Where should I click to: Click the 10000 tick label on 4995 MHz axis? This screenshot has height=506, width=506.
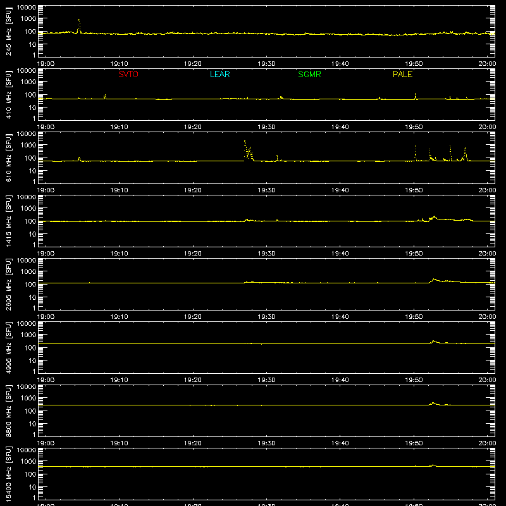pyautogui.click(x=27, y=324)
